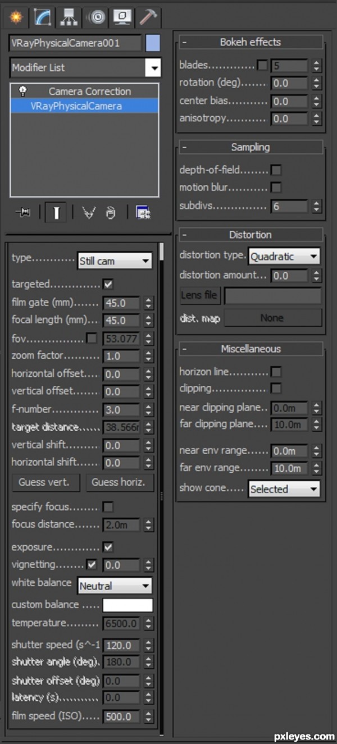This screenshot has height=744, width=337.
Task: Click the dist. map None button
Action: click(273, 318)
